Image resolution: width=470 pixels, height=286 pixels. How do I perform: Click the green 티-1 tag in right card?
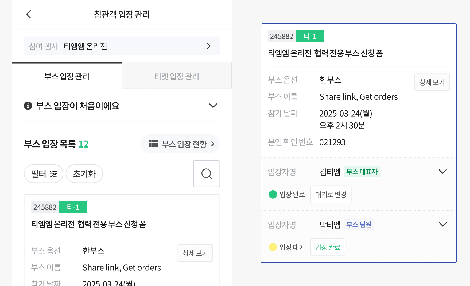point(310,36)
